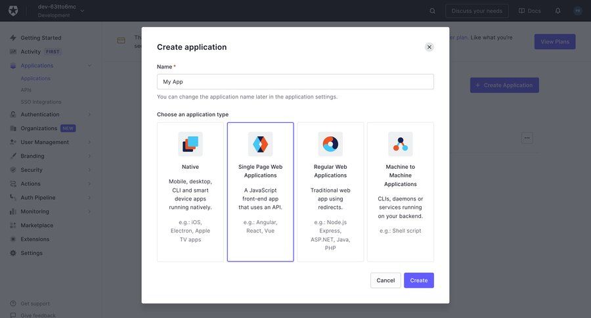The height and width of the screenshot is (318, 591).
Task: Expand the Monitoring section chevron
Action: (90, 212)
